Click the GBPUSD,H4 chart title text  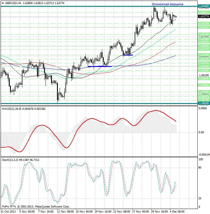[x=13, y=3]
